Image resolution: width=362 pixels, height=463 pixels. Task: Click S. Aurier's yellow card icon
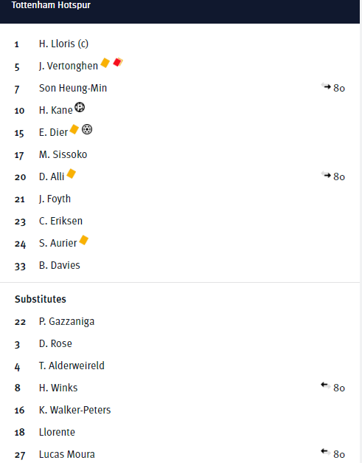pyautogui.click(x=84, y=240)
